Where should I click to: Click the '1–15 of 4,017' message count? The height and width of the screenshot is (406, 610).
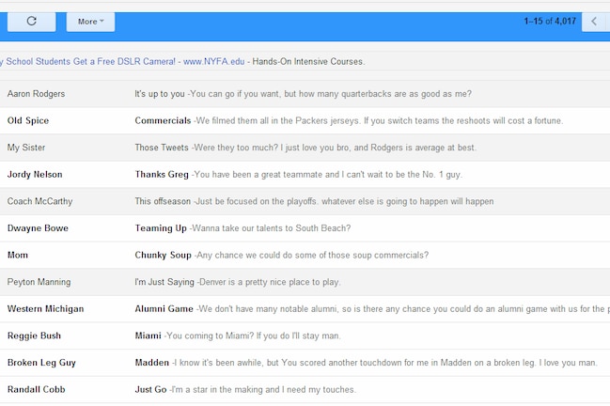(x=550, y=21)
